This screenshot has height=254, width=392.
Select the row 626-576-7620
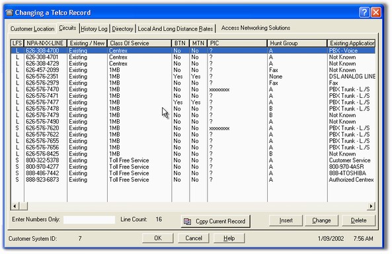[x=193, y=128]
